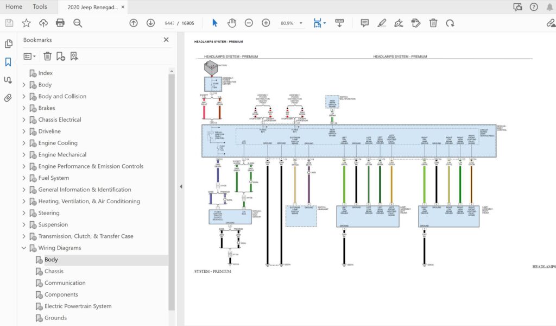Click the zoom out minus button
556x326 pixels.
coord(249,23)
